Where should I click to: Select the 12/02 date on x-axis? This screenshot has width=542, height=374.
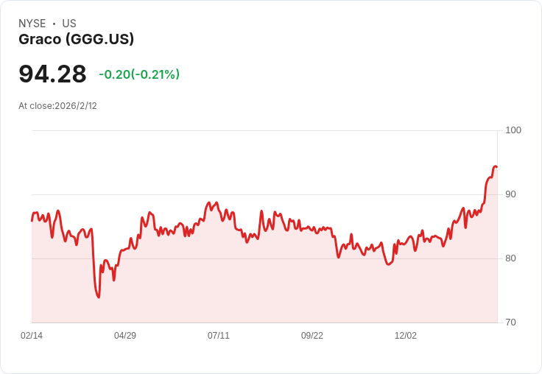406,336
